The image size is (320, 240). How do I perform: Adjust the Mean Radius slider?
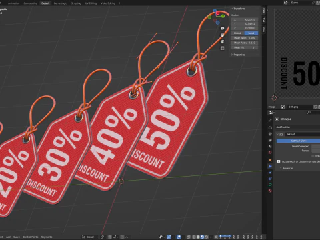[x=245, y=43]
